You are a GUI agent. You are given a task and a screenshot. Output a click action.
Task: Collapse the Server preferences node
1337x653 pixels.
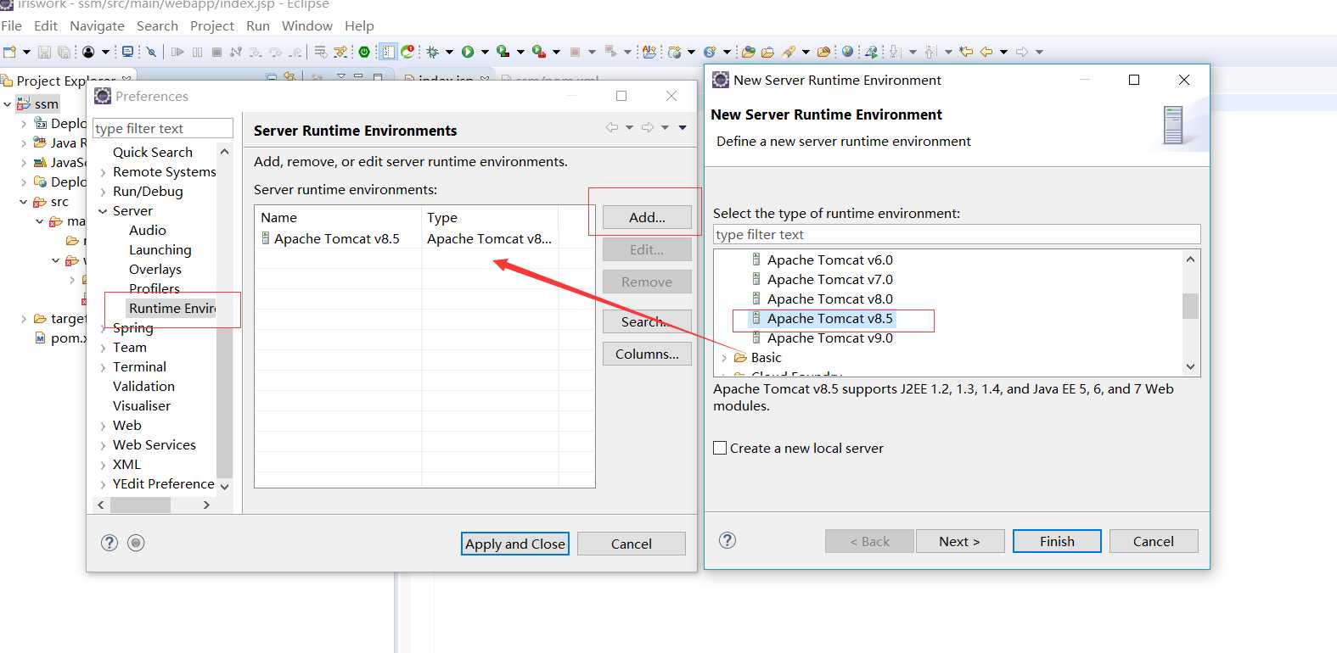tap(103, 211)
